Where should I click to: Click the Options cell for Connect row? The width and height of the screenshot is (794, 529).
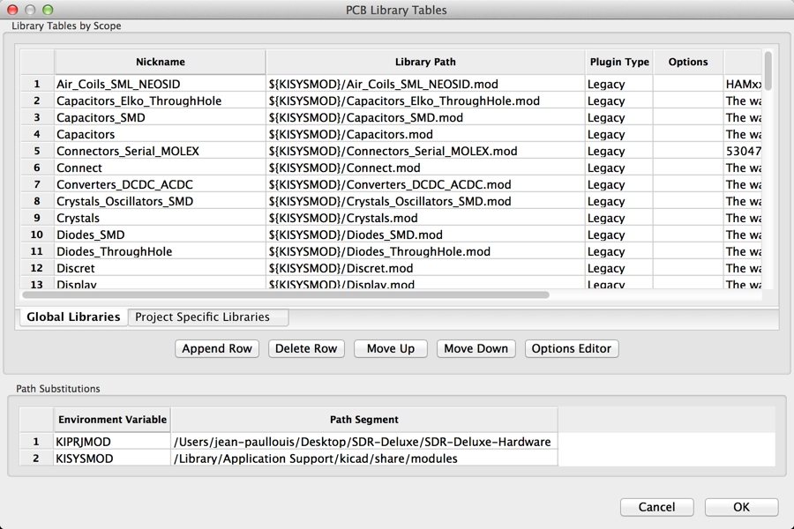coord(687,168)
